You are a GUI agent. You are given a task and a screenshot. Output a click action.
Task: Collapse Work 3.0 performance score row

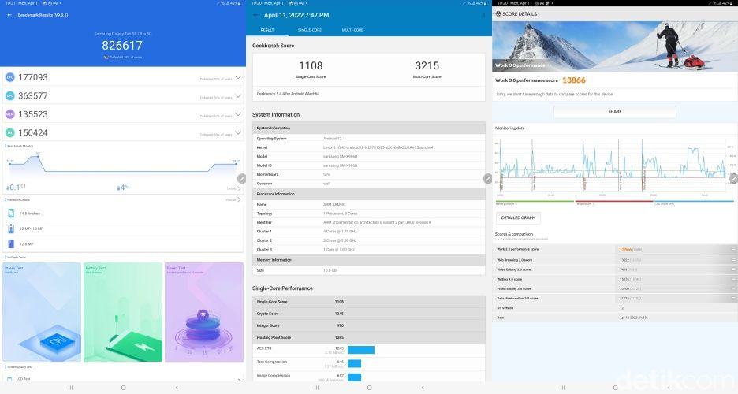pyautogui.click(x=732, y=250)
